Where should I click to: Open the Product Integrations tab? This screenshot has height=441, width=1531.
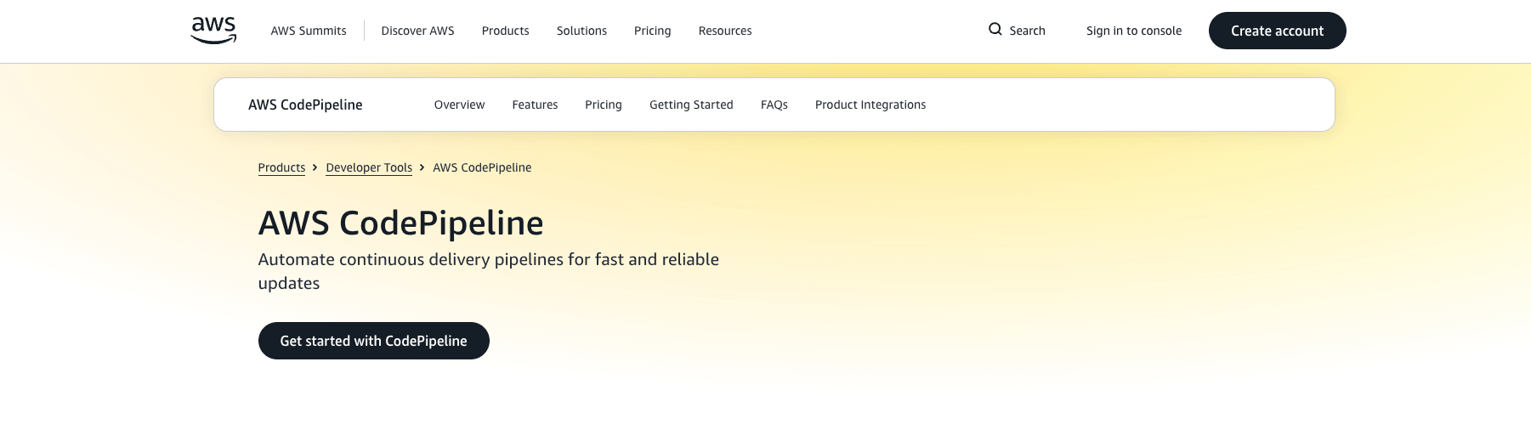coord(870,105)
